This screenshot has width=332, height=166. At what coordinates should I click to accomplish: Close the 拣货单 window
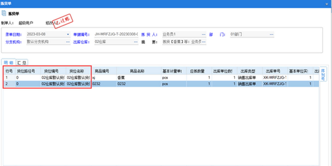pos(327,4)
